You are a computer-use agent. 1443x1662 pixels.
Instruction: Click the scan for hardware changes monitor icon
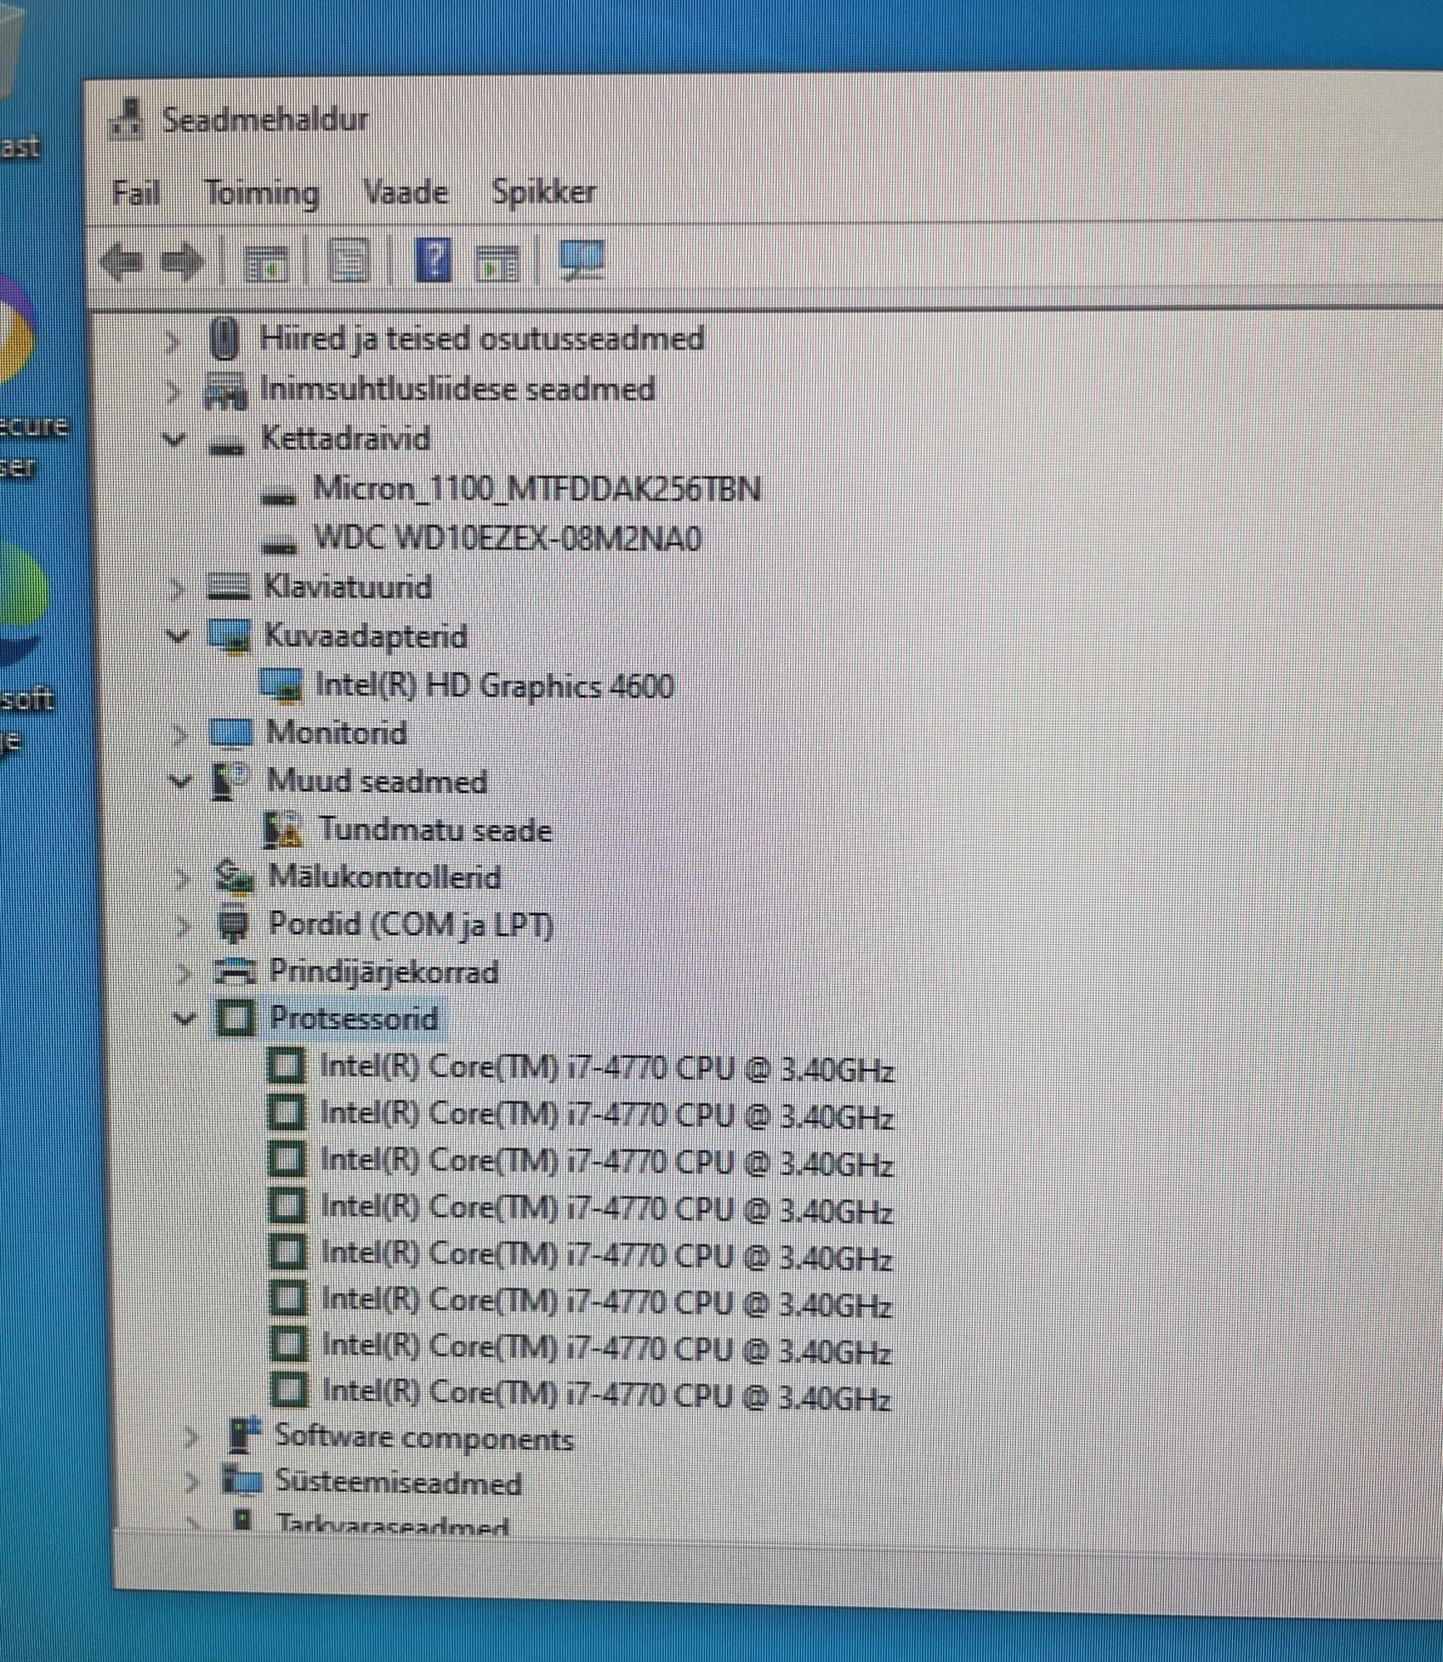coord(582,259)
